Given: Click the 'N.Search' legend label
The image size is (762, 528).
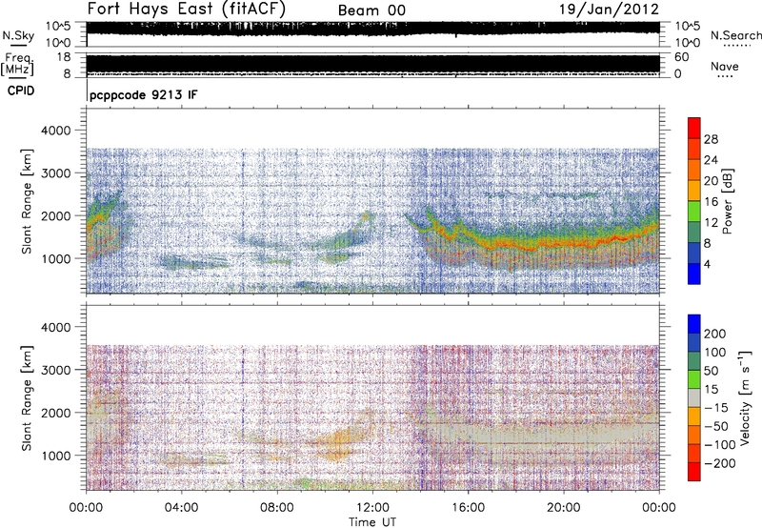Looking at the screenshot, I should click(735, 35).
